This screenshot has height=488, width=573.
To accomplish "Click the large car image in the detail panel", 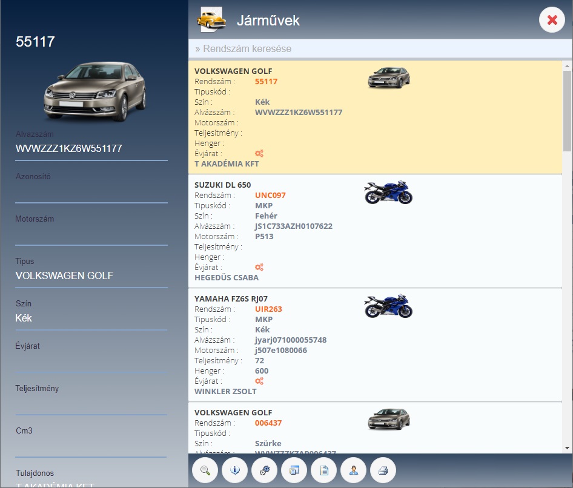I will pyautogui.click(x=95, y=91).
